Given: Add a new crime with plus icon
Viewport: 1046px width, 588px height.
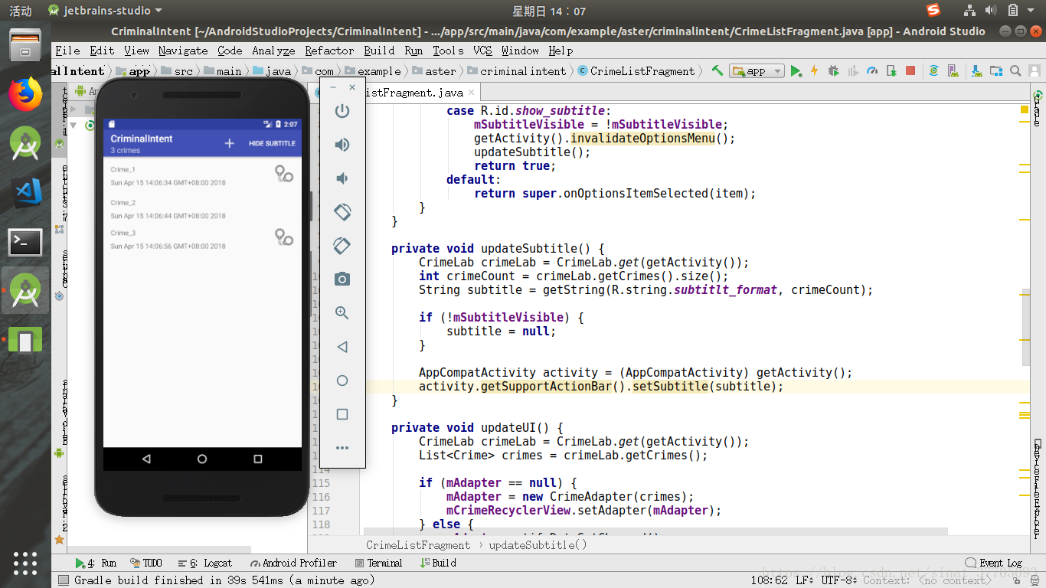Looking at the screenshot, I should 229,143.
